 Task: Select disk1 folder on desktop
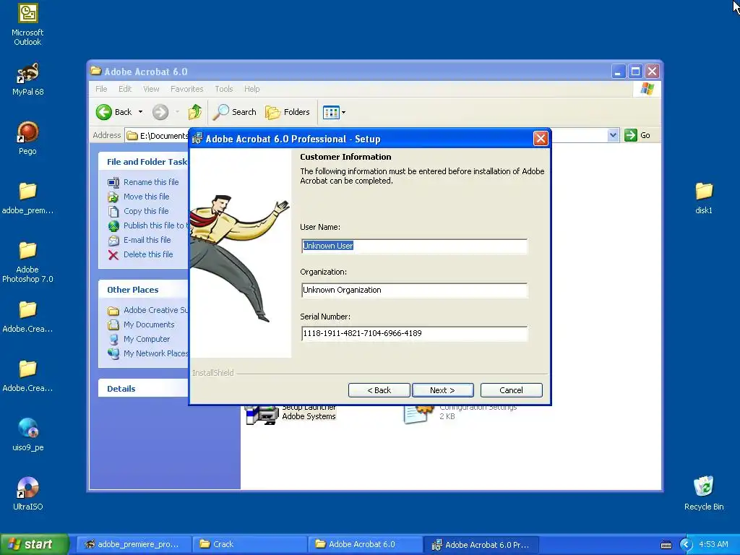pyautogui.click(x=704, y=198)
